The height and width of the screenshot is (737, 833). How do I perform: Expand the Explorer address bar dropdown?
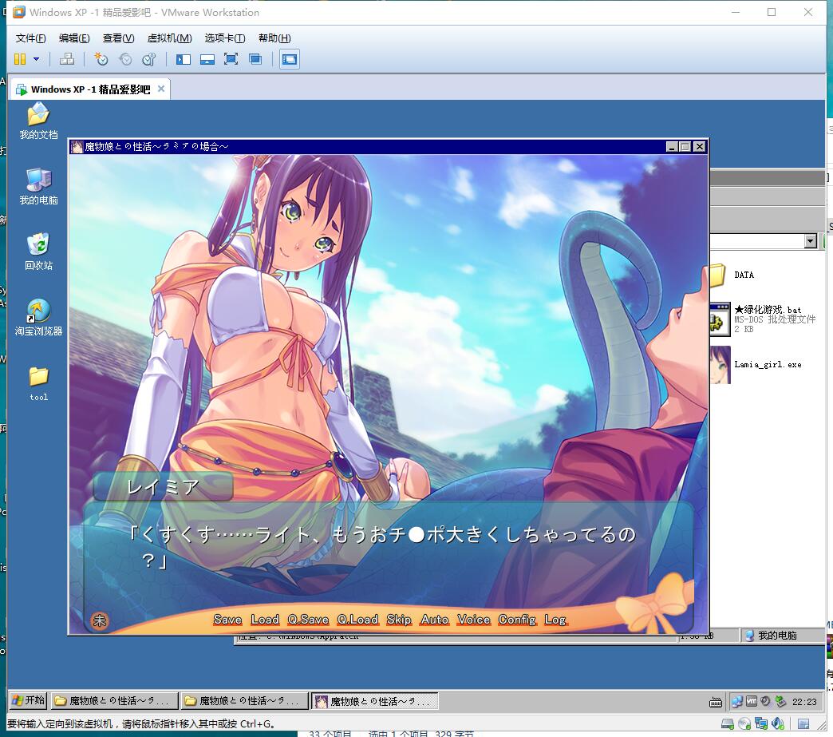tap(810, 241)
